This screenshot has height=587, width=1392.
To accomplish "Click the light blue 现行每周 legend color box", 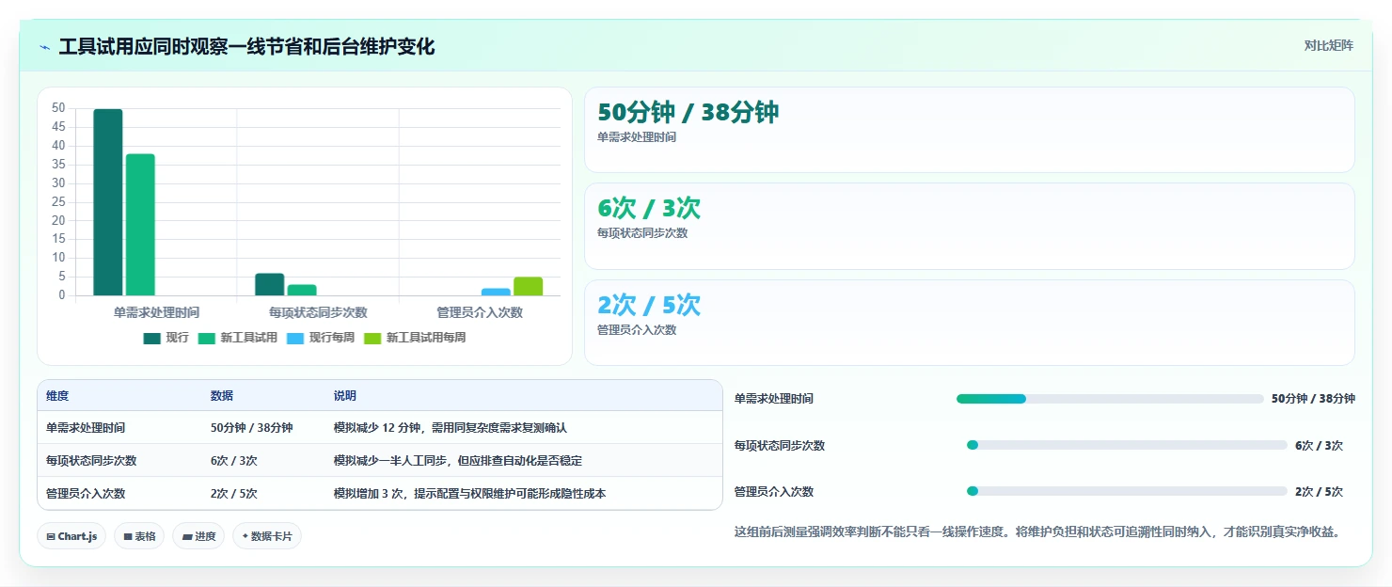I will [x=295, y=339].
